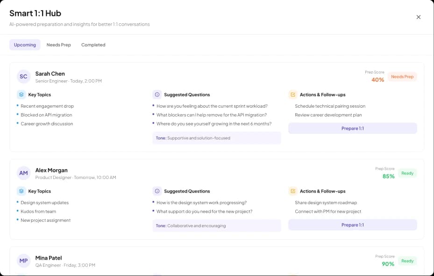
Task: Click 'Kudos from team' topic
Action: (38, 211)
